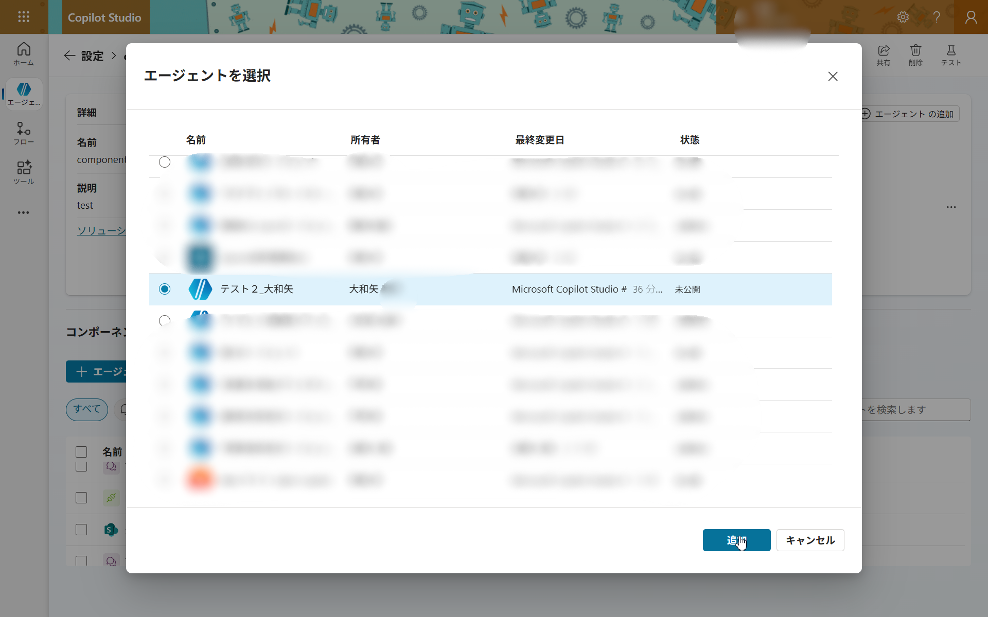Select the すべて filter pill
Image resolution: width=988 pixels, height=617 pixels.
87,409
